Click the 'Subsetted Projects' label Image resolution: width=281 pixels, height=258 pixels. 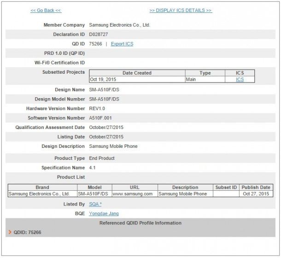click(x=64, y=72)
